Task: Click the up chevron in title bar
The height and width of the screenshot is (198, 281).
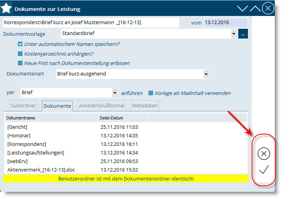Action: tap(255, 8)
